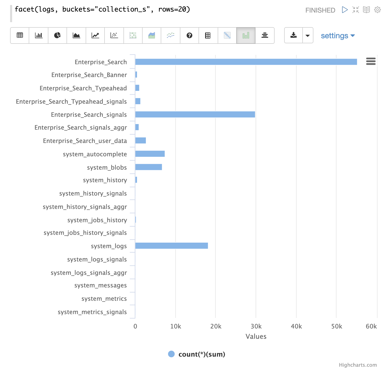Select the bar chart visualization
The image size is (392, 373).
click(39, 35)
